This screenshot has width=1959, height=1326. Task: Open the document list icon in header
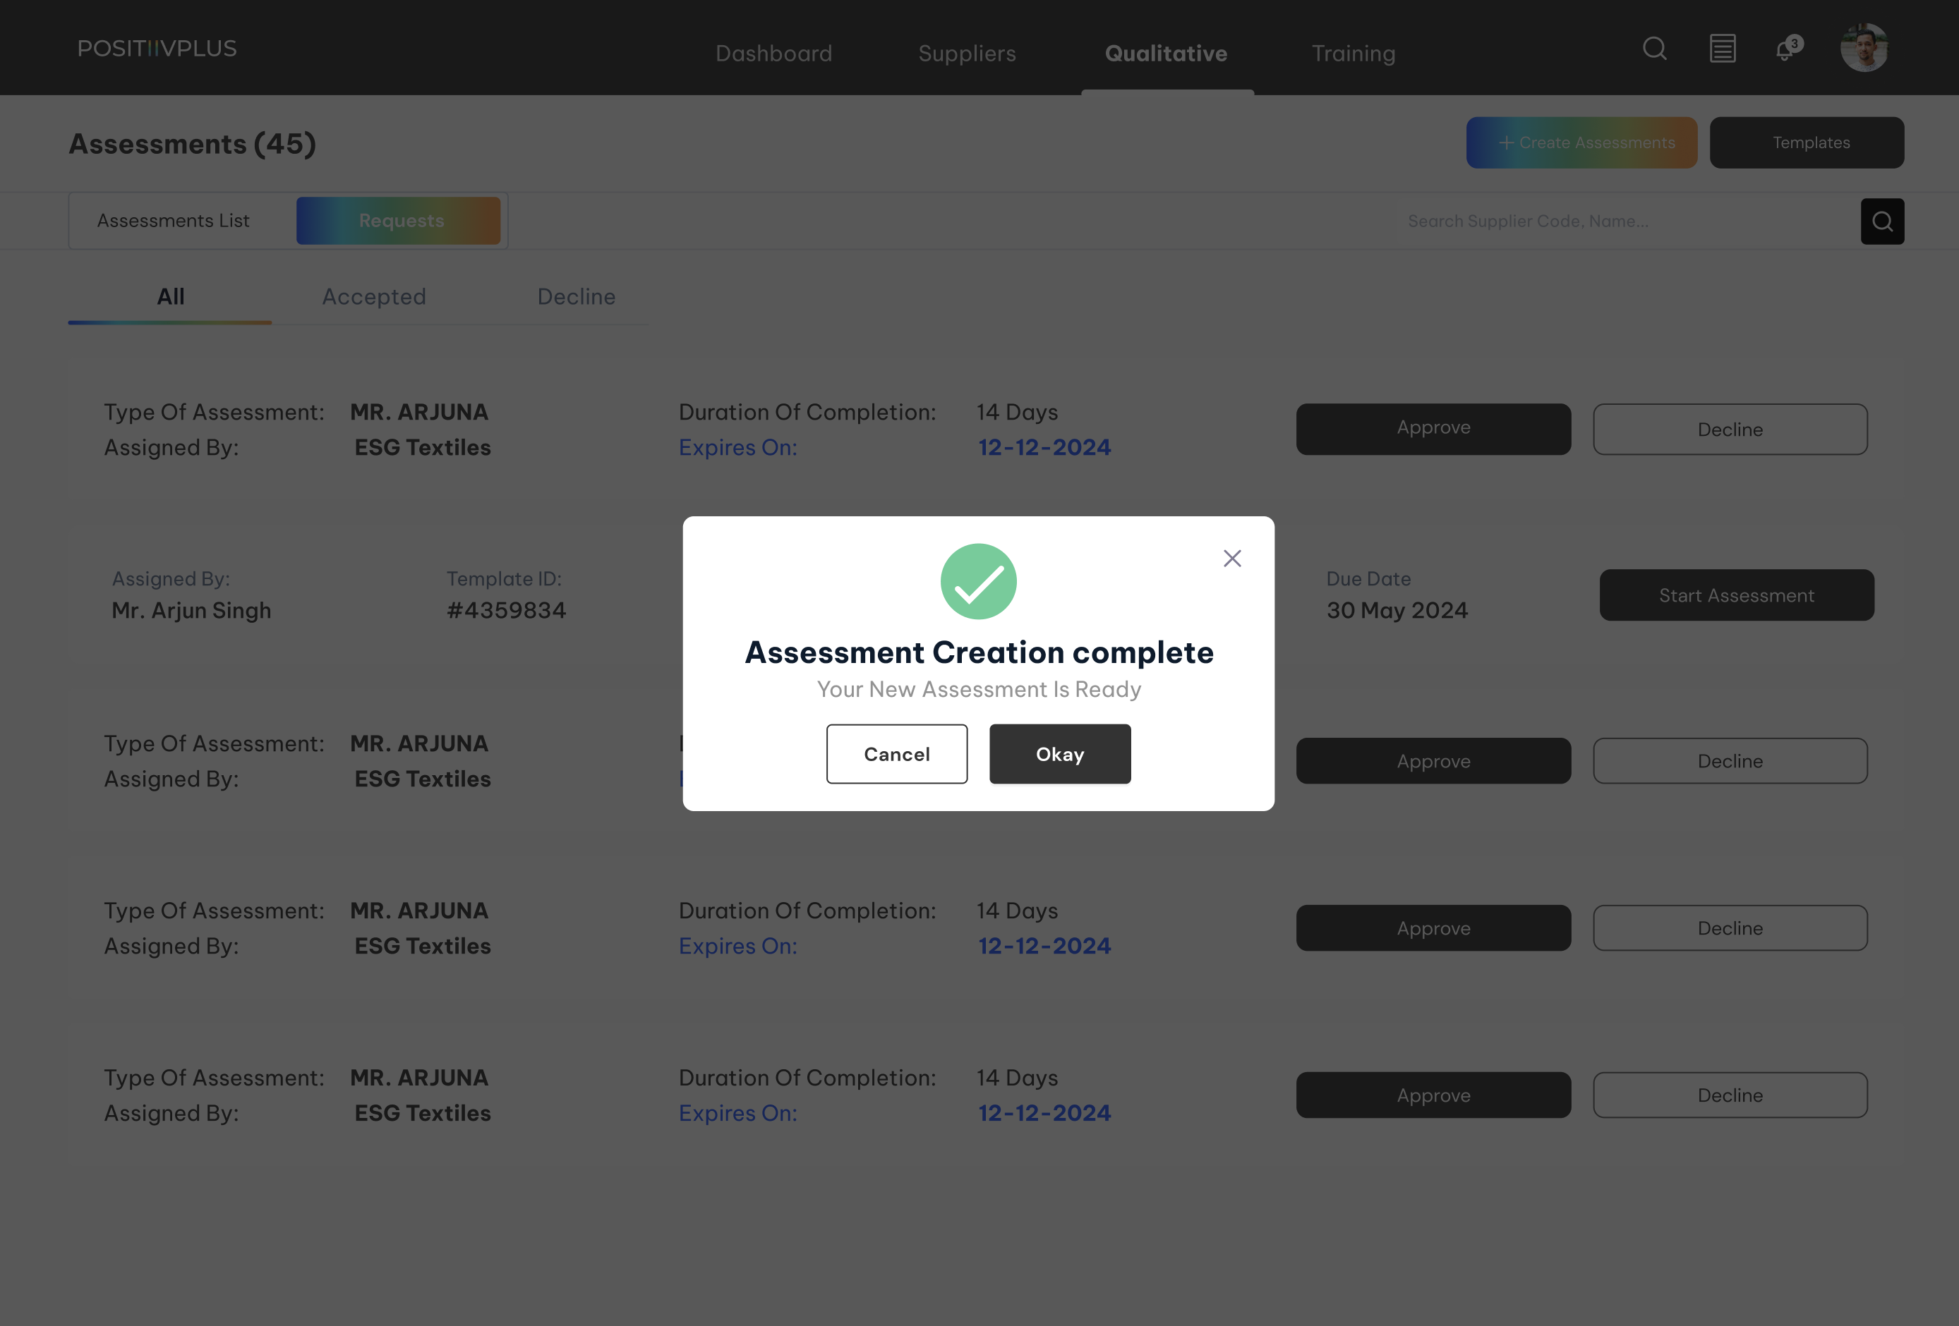[x=1722, y=49]
